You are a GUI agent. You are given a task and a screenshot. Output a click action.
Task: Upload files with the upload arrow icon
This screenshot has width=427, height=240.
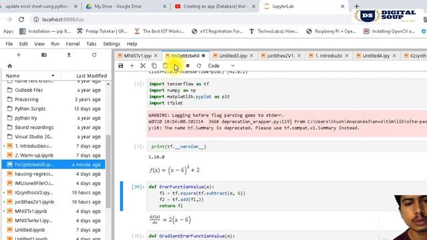(x=69, y=55)
